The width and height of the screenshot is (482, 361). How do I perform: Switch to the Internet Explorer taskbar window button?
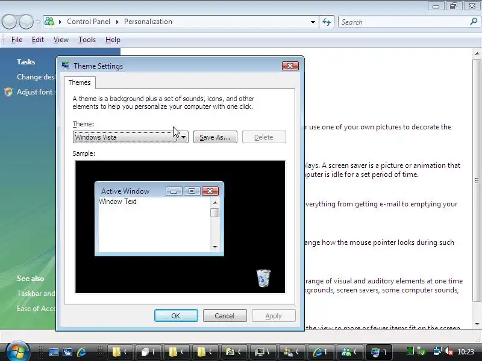(x=321, y=352)
